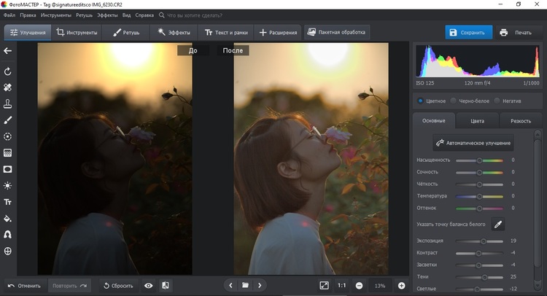Open the Расширения dropdown tab
Viewport: 547px width, 296px height.
click(x=279, y=33)
